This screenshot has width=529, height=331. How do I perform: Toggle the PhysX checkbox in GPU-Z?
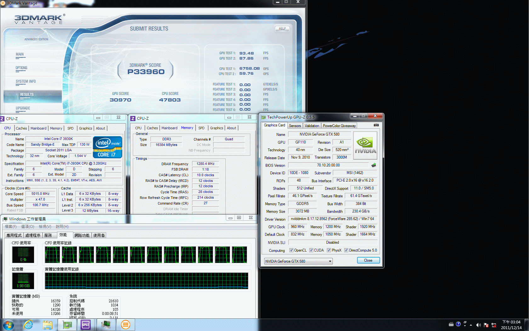(329, 250)
